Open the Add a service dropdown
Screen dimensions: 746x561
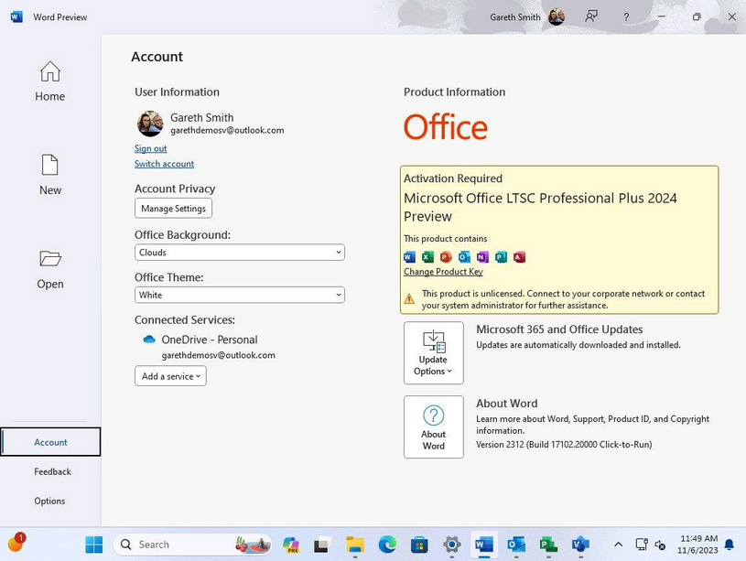click(x=170, y=376)
